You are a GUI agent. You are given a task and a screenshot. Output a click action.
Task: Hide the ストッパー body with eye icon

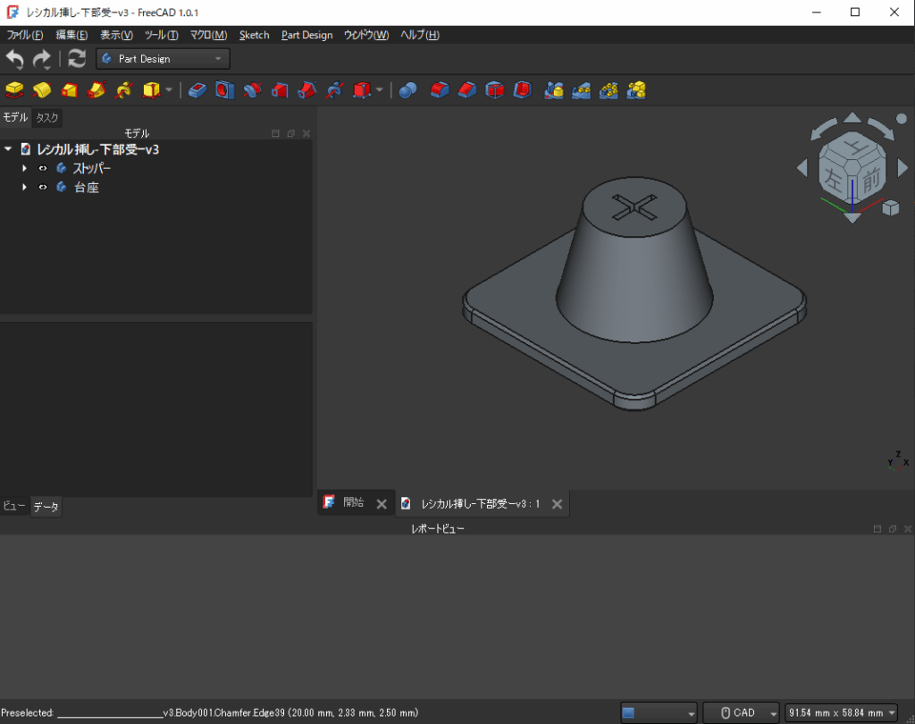click(42, 168)
